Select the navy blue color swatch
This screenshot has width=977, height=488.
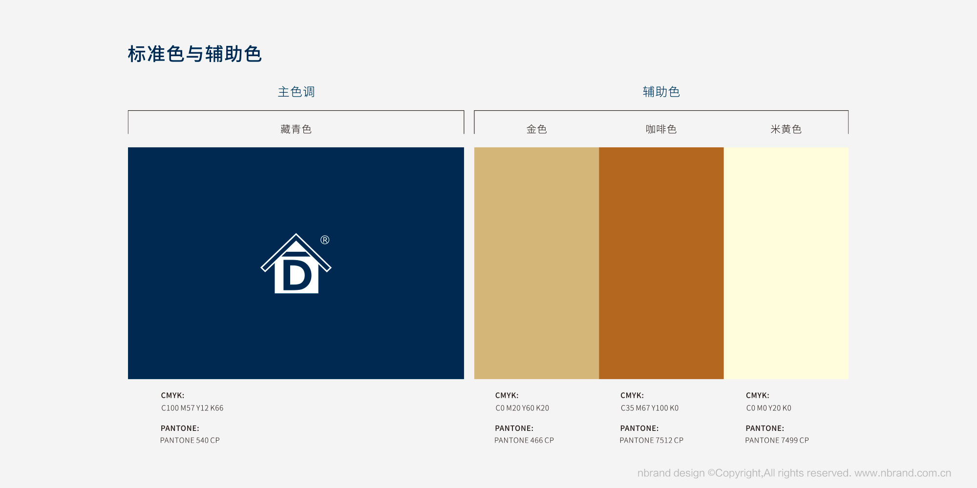[x=296, y=263]
